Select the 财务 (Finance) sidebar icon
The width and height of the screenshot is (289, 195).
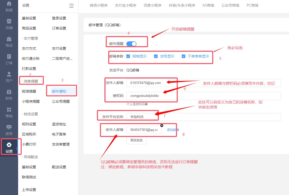coord(9,95)
